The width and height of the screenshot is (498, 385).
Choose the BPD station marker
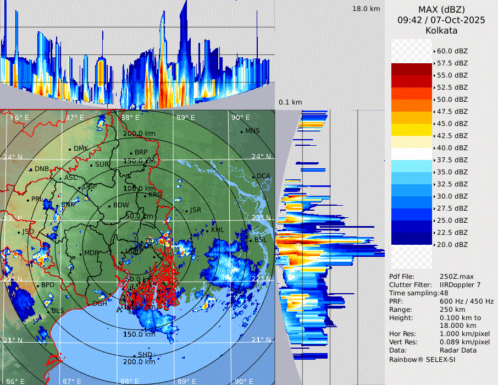pos(37,285)
